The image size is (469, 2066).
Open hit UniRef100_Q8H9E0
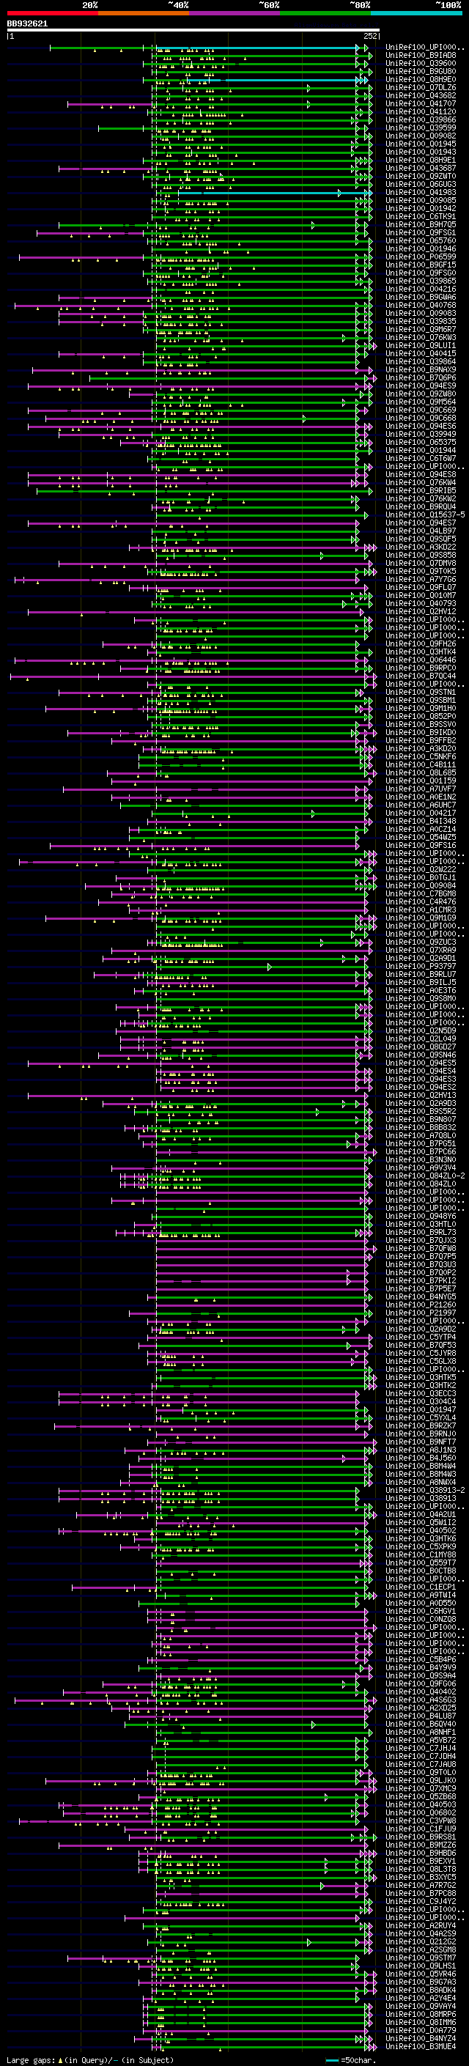[x=421, y=79]
